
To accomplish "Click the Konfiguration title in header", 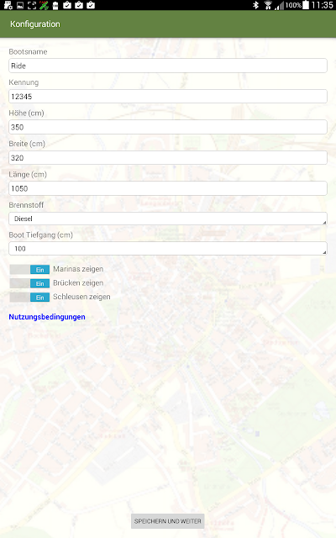I will pyautogui.click(x=35, y=24).
